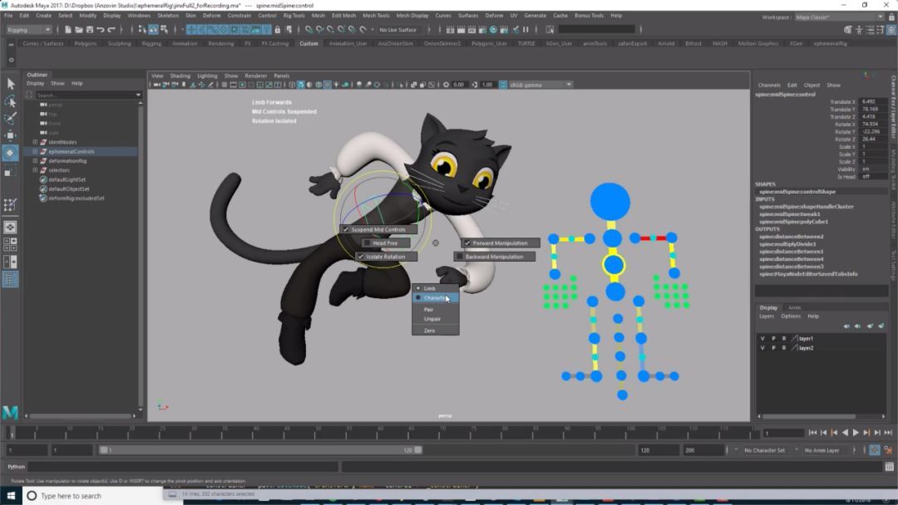Viewport: 898px width, 505px height.
Task: Toggle the Forward Manipulation checkbox
Action: coord(467,243)
